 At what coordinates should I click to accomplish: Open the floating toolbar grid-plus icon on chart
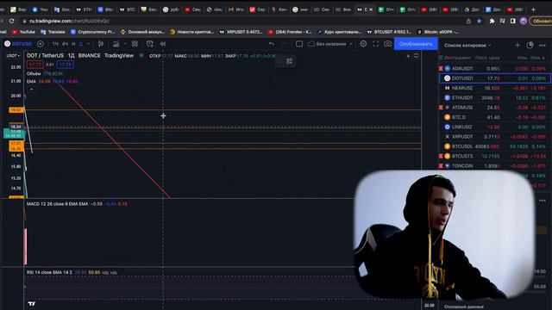[289, 61]
